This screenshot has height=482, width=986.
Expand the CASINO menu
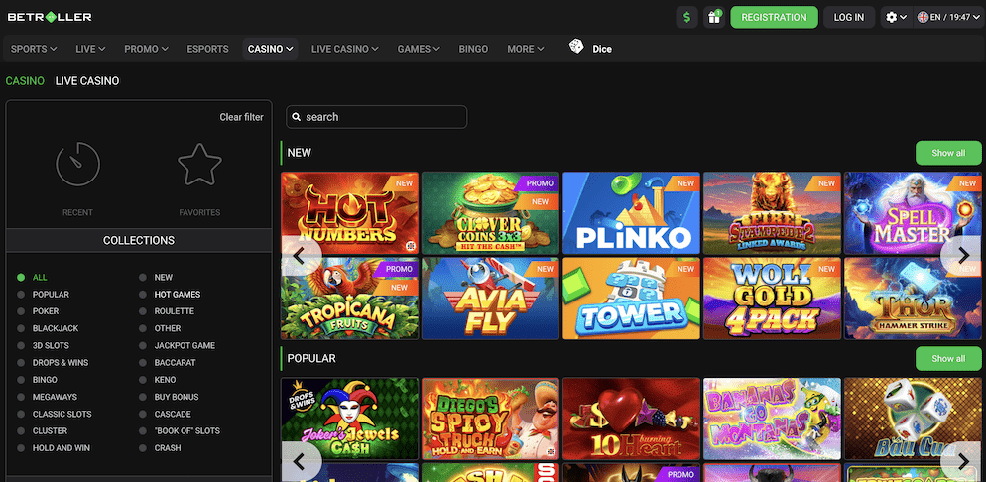(271, 49)
